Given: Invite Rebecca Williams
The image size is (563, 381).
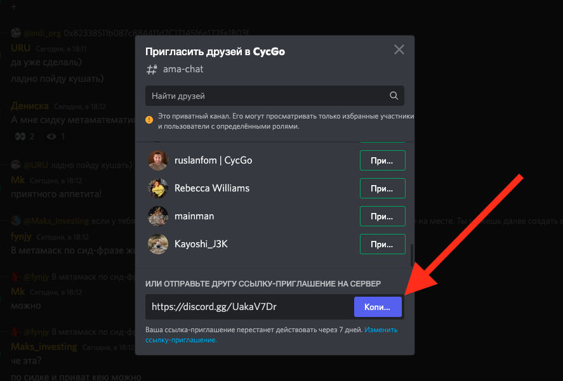Looking at the screenshot, I should (x=382, y=188).
